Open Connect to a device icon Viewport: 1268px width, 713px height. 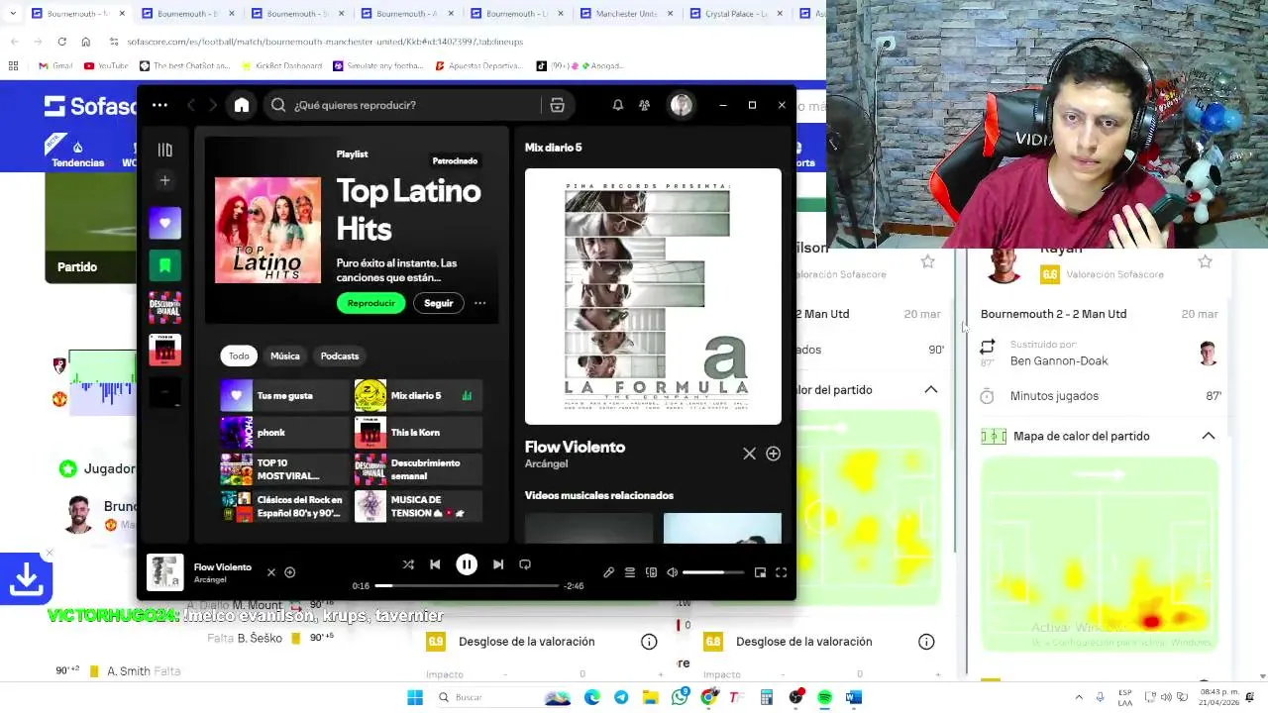[x=651, y=572]
